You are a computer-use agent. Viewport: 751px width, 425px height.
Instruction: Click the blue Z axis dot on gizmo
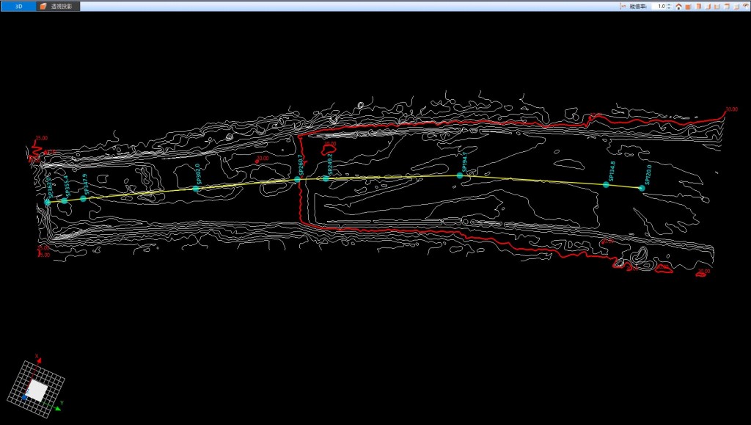pyautogui.click(x=24, y=397)
